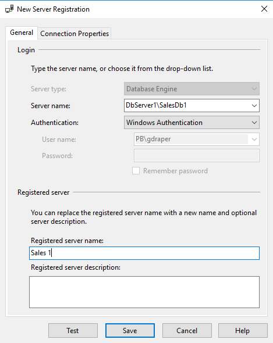Expand the User name dropdown arrow
The width and height of the screenshot is (273, 343).
(254, 140)
